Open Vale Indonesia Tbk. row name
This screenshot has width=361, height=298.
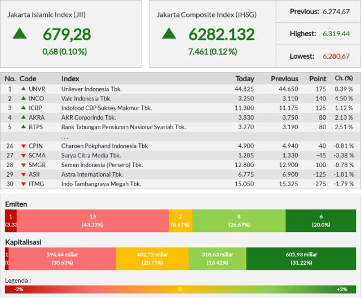click(86, 98)
